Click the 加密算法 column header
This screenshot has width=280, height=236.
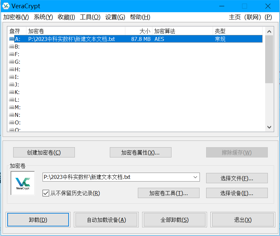coord(182,31)
